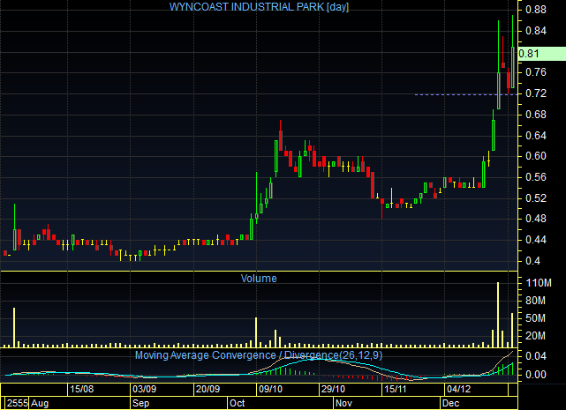Click the Dec month label
Screen dimensions: 566x410
pos(450,403)
